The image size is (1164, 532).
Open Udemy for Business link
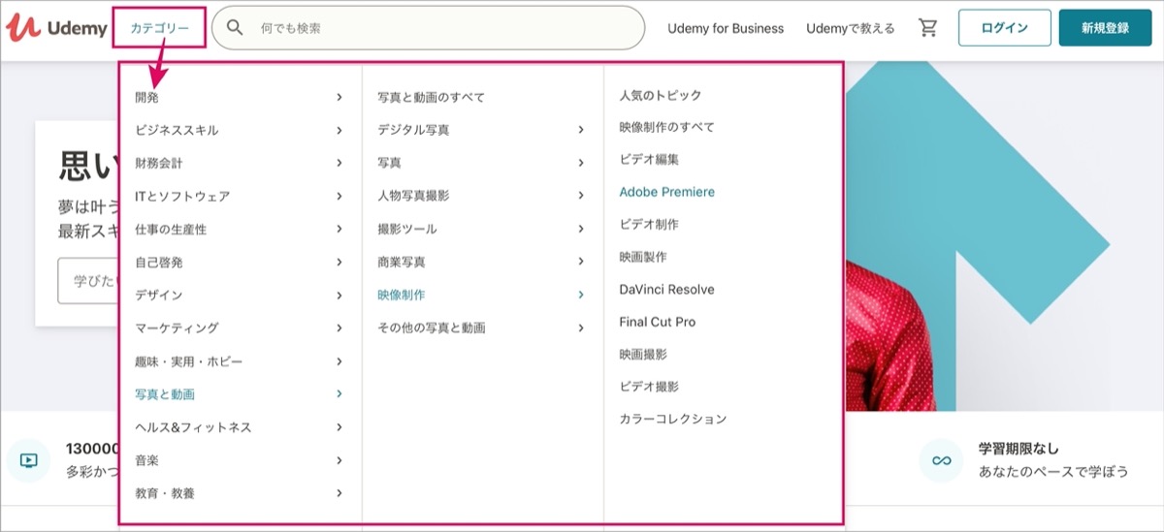tap(726, 28)
